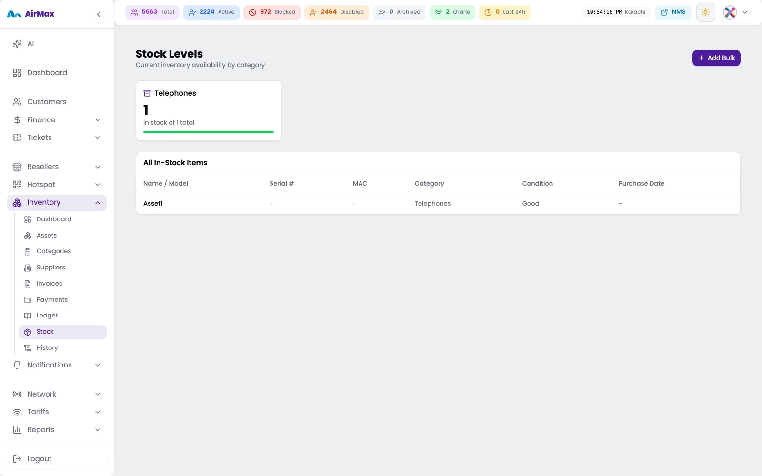Click the 2464 Disabled badge
Screen dimensions: 762x476
337,12
